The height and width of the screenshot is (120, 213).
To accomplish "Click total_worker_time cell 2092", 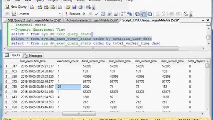I will (x=95, y=87).
